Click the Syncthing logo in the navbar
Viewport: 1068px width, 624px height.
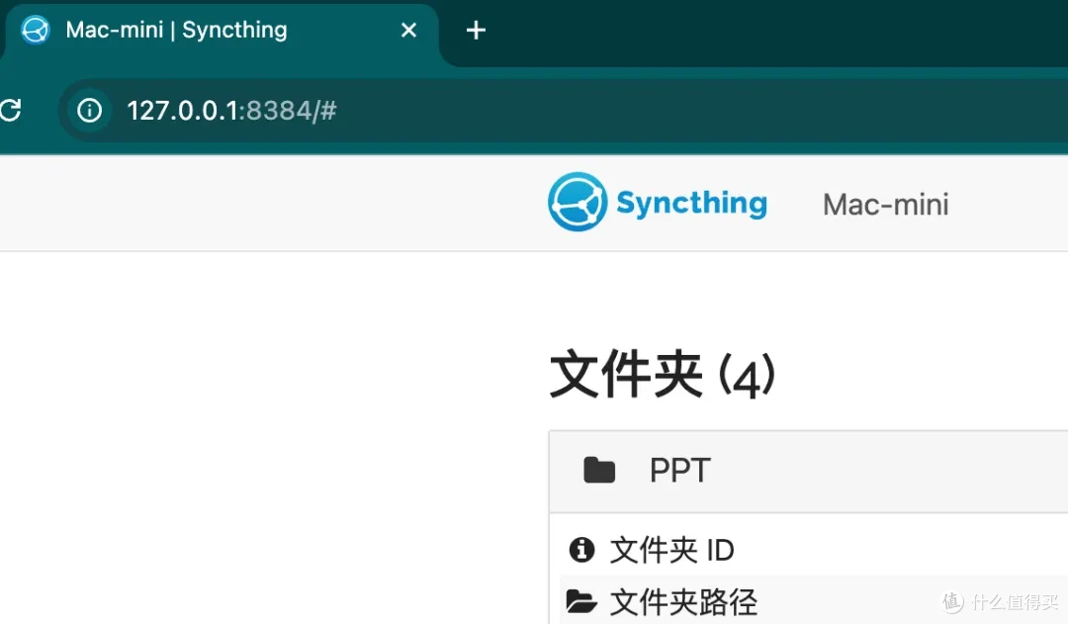(578, 202)
